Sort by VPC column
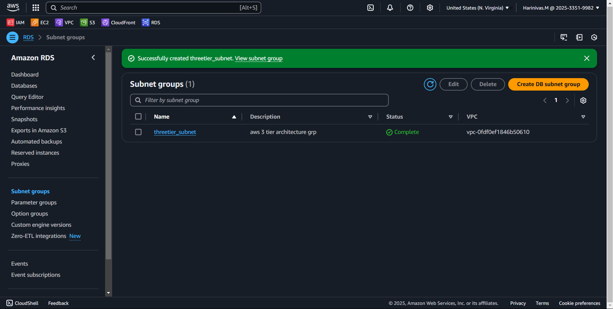The height and width of the screenshot is (309, 613). (x=583, y=117)
